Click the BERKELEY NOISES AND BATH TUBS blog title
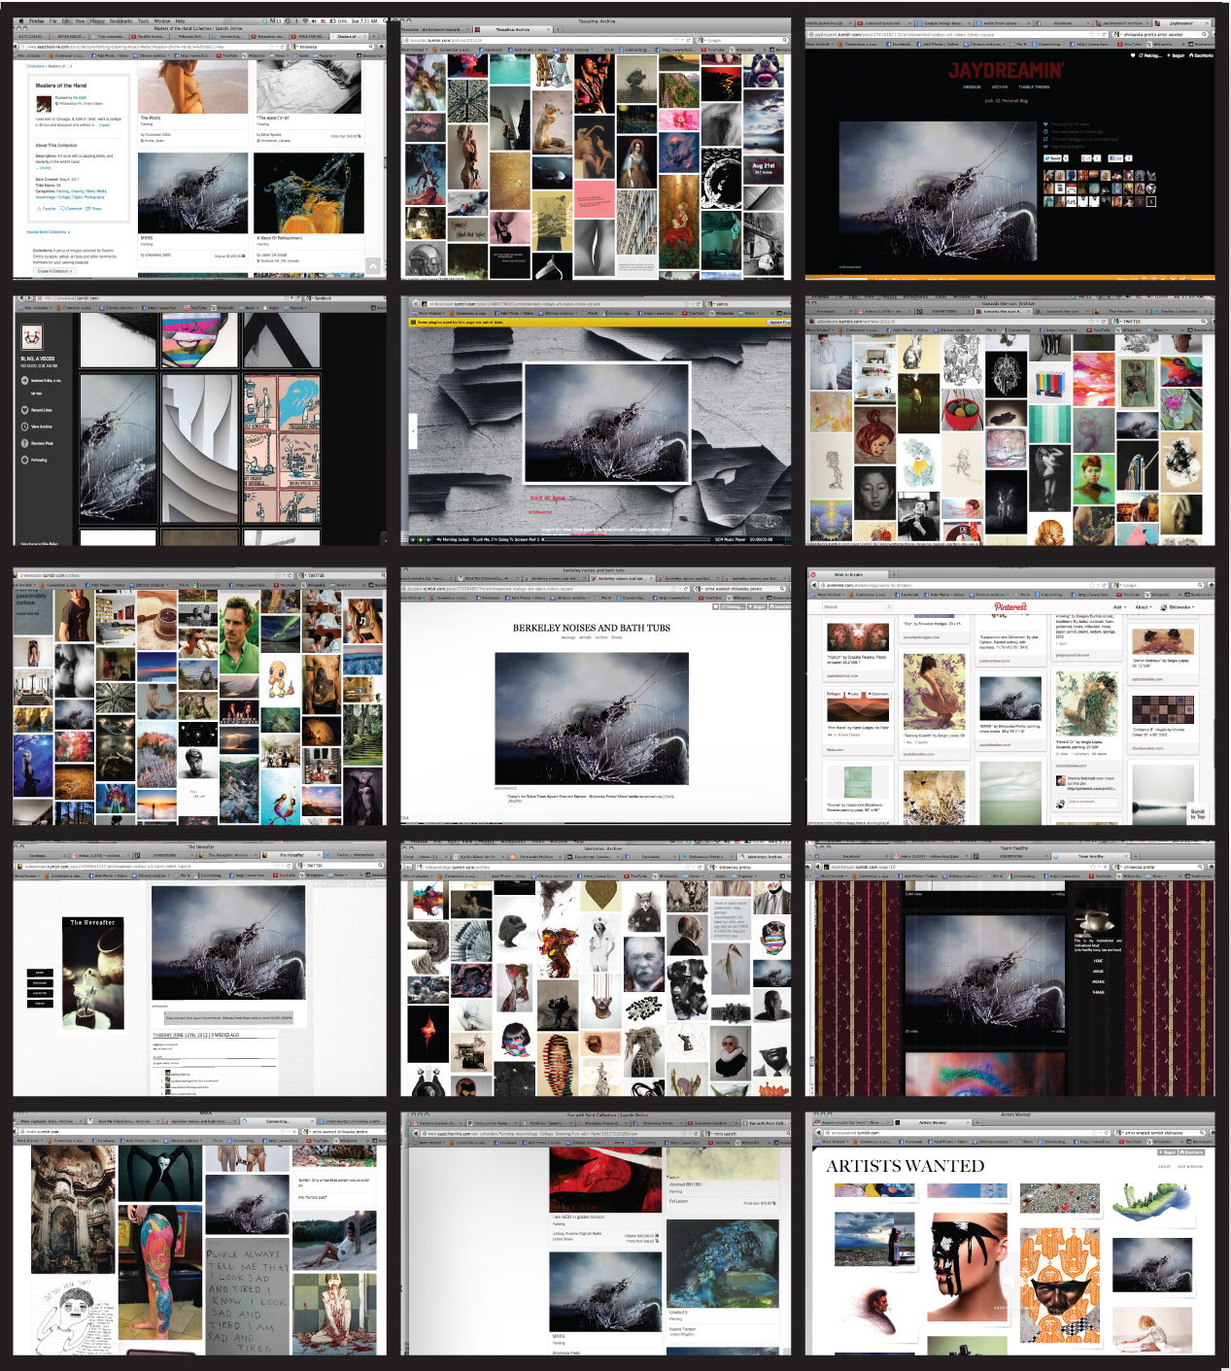Image resolution: width=1231 pixels, height=1371 pixels. [x=592, y=628]
